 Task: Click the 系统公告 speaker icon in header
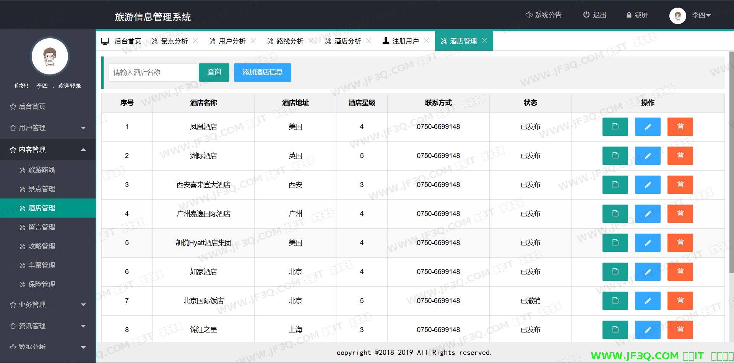coord(529,15)
